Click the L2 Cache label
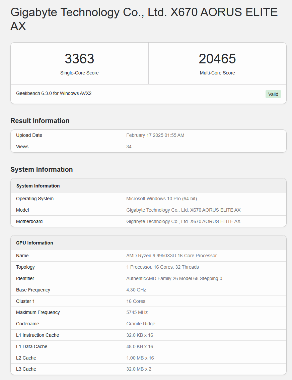 pyautogui.click(x=26, y=358)
